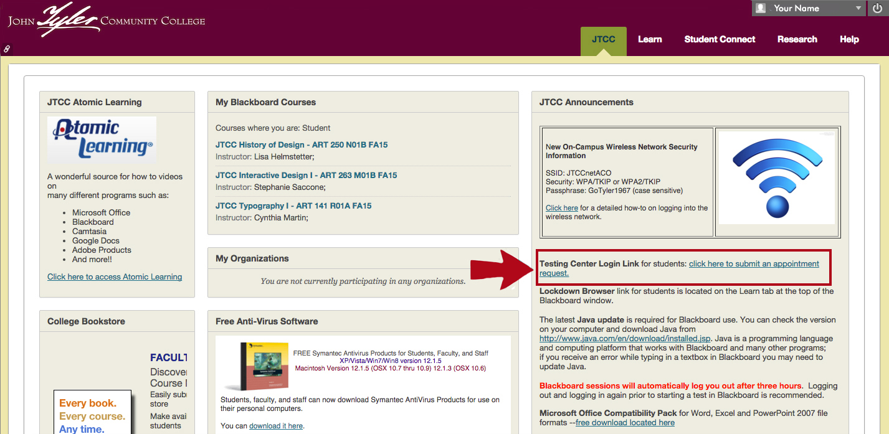The image size is (889, 434).
Task: Click the antivirus download it here link
Action: tap(276, 426)
